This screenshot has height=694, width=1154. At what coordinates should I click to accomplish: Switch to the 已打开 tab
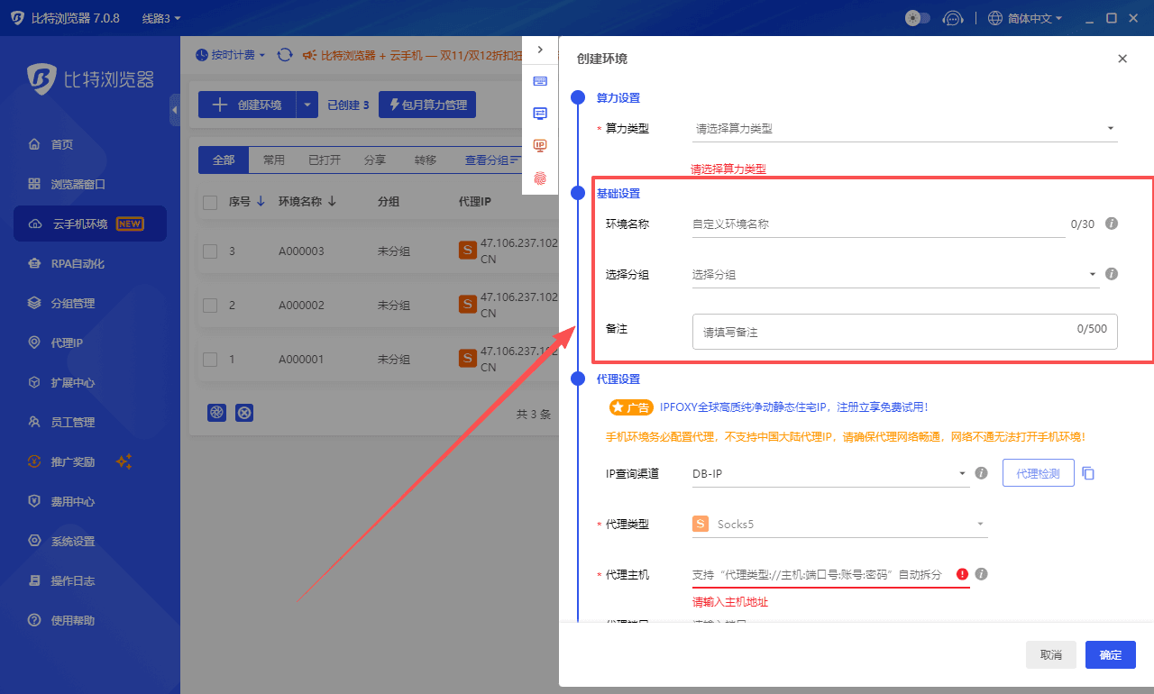(324, 160)
